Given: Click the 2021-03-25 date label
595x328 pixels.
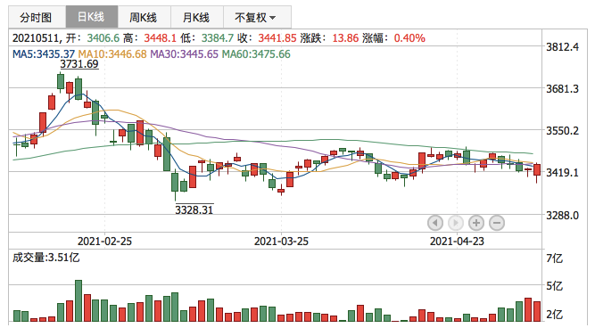Looking at the screenshot, I should 281,242.
